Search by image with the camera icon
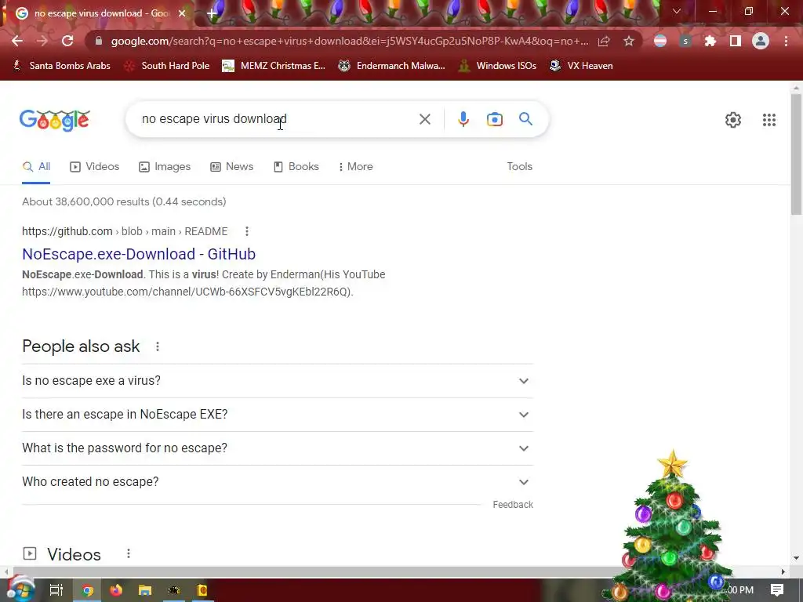 coord(494,119)
